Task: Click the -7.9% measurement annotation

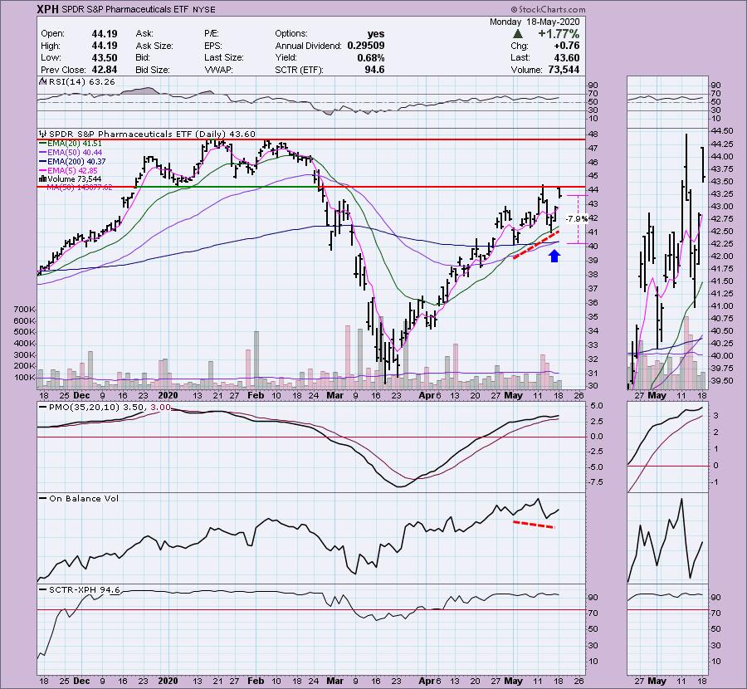Action: [x=577, y=218]
